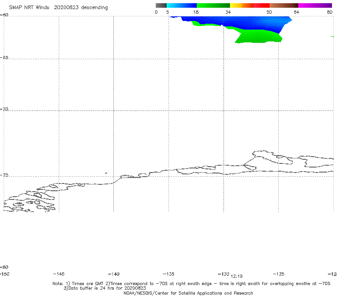Viewport: 337px width, 296px height.
Task: Click the red segment of the color bar
Action: [261, 5]
